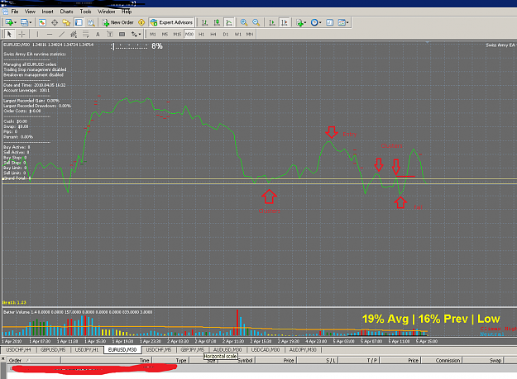This screenshot has width=517, height=379.
Task: Expand the Profiles dropdown arrow
Action: pos(30,22)
